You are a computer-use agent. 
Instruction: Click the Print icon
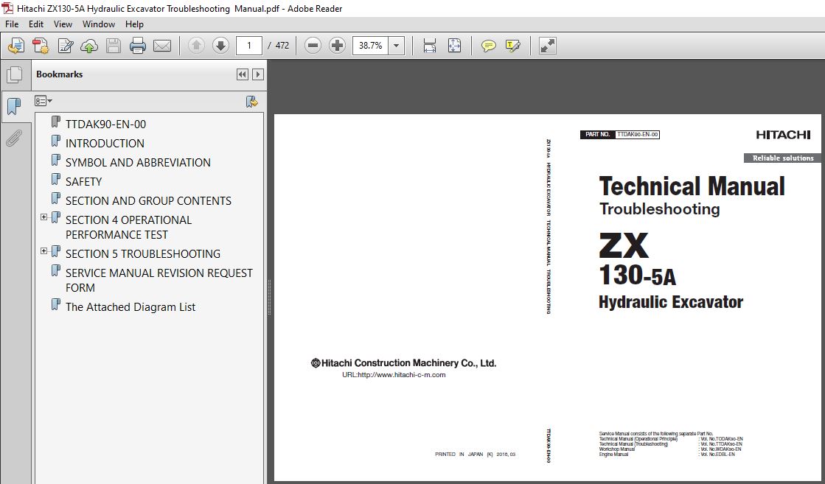click(137, 46)
